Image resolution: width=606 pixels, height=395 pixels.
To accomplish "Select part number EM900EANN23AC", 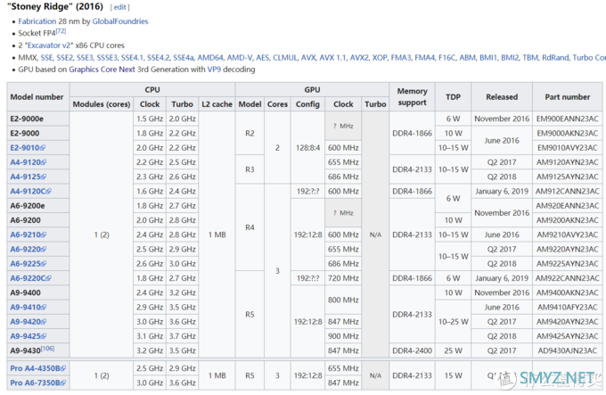I will coord(568,119).
